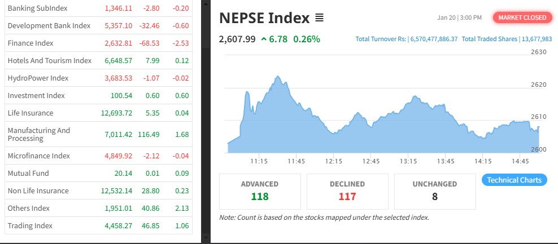Click the MARKET CLOSED status badge
This screenshot has width=558, height=244.
tap(522, 17)
